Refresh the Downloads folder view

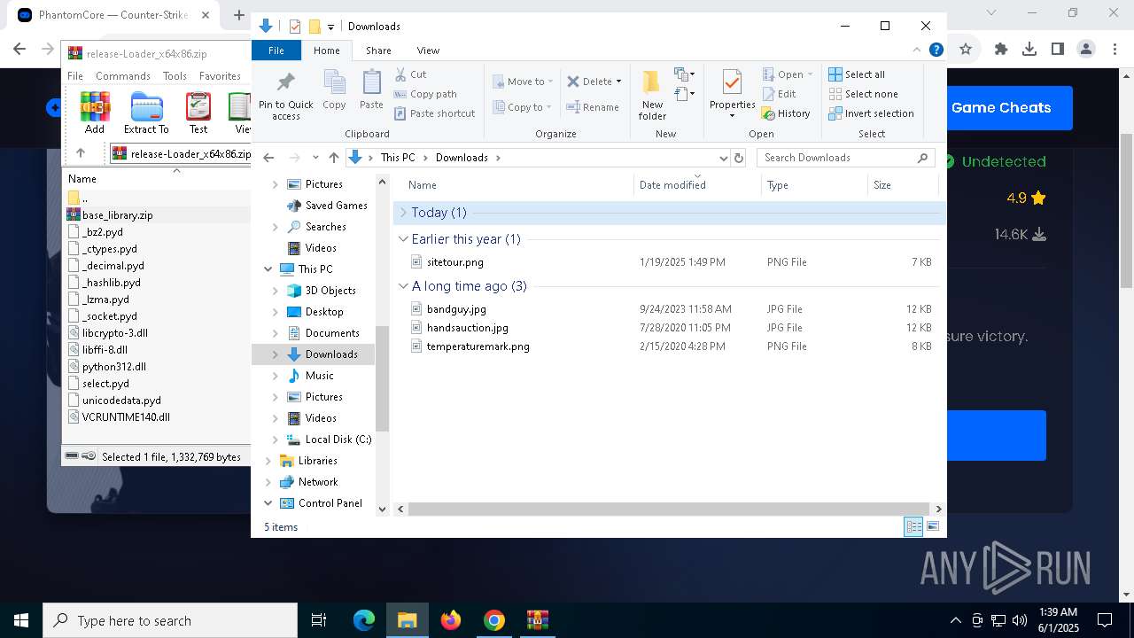pyautogui.click(x=741, y=158)
